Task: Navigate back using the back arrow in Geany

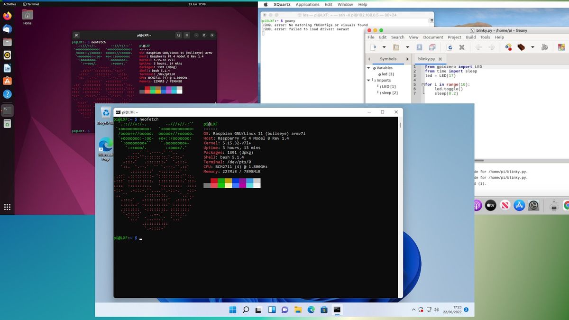Action: click(x=479, y=46)
